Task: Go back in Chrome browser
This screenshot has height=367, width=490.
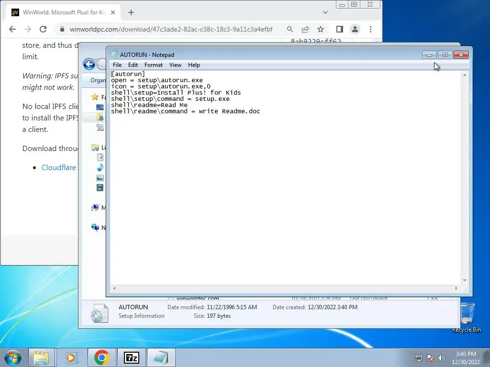Action: (12, 29)
